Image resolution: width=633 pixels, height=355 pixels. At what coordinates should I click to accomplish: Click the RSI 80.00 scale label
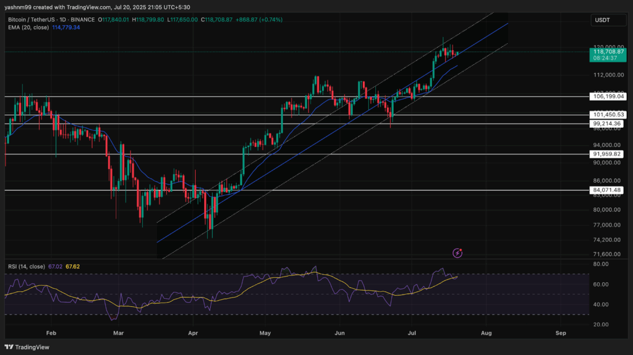point(601,264)
